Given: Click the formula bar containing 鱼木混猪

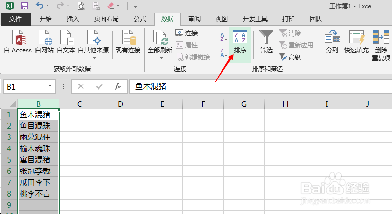Looking at the screenshot, I should [x=260, y=86].
